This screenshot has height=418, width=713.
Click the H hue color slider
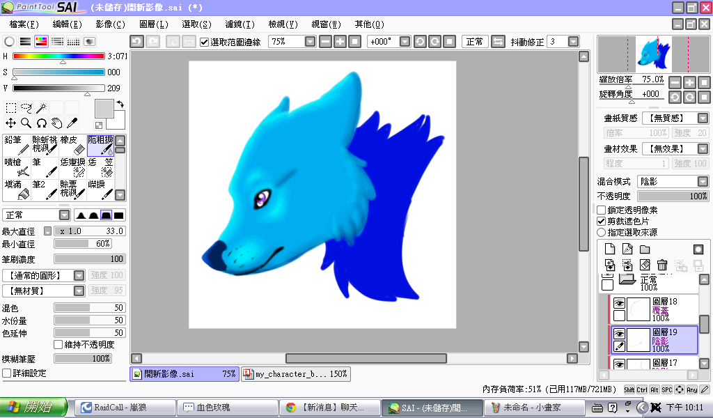(58, 56)
